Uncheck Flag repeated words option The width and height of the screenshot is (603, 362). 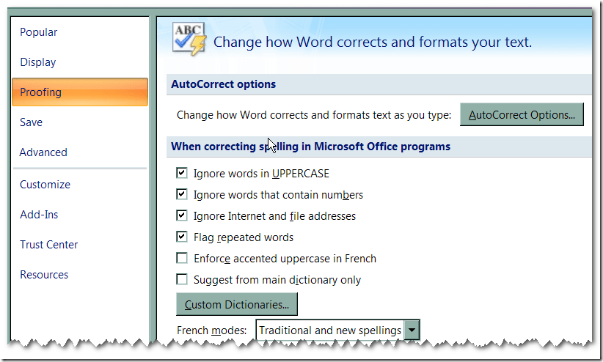[182, 237]
